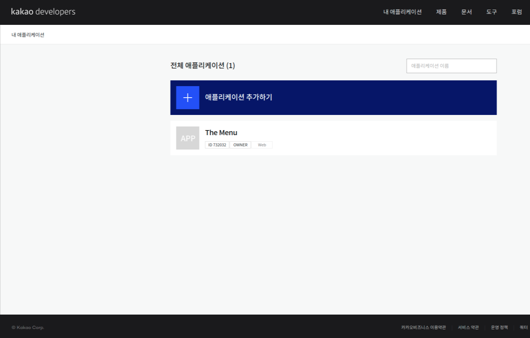Click the blue plus icon

click(188, 98)
